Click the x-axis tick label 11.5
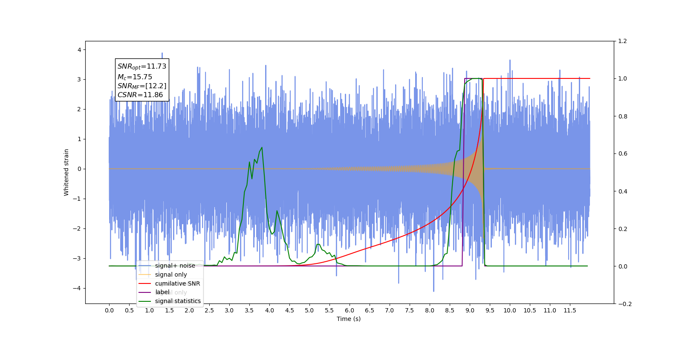682x341 pixels. (x=570, y=310)
